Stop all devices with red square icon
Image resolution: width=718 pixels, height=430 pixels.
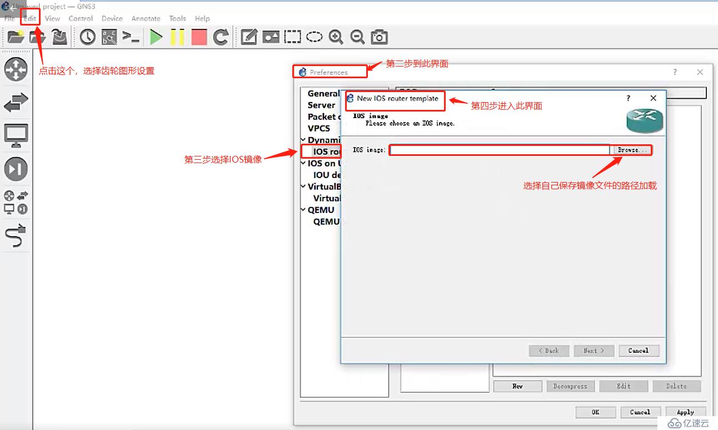(x=199, y=37)
